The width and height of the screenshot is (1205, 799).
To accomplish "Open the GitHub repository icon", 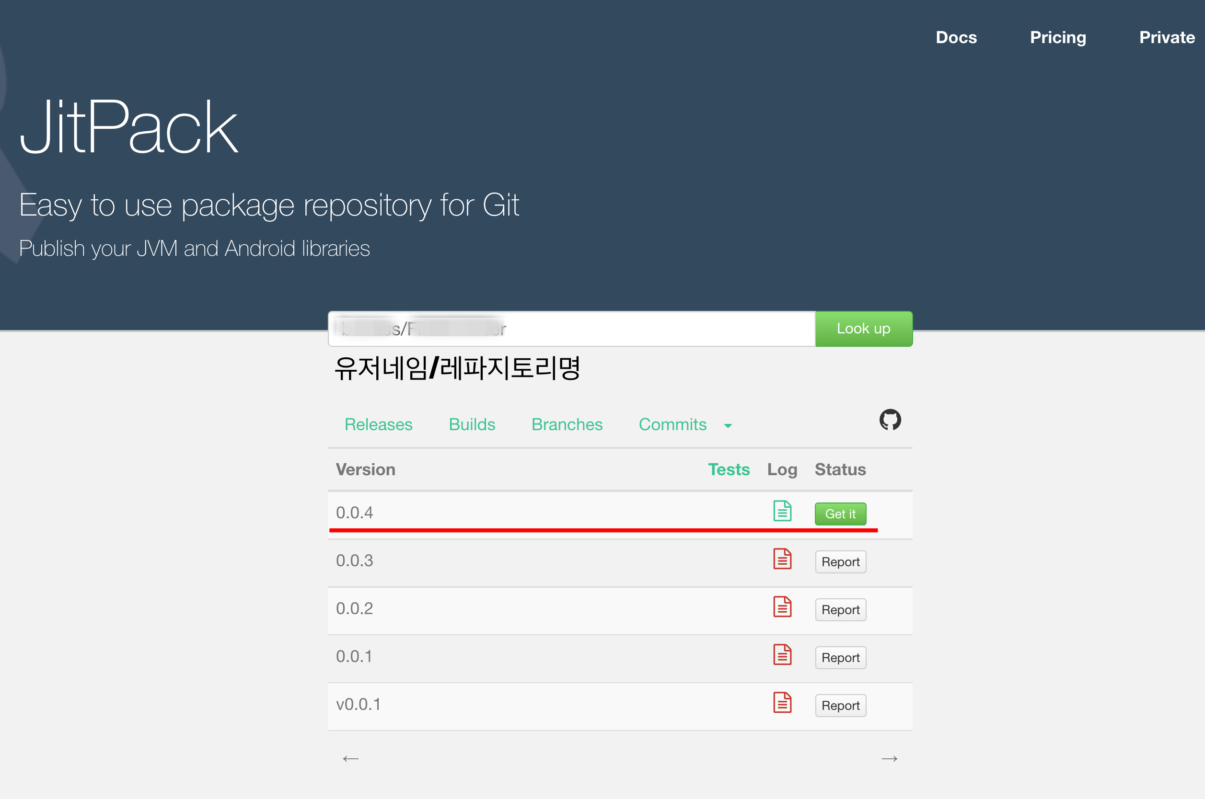I will coord(890,419).
